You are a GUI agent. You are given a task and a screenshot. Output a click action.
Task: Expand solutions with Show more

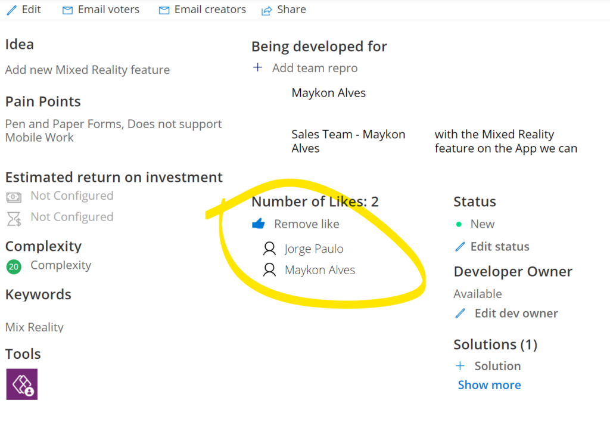tap(489, 385)
